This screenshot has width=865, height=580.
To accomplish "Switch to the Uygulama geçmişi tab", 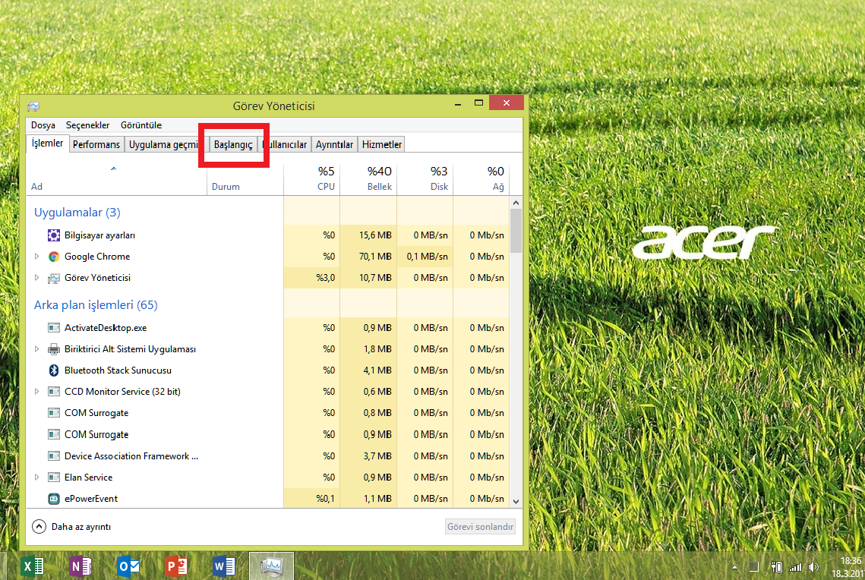I will [163, 144].
